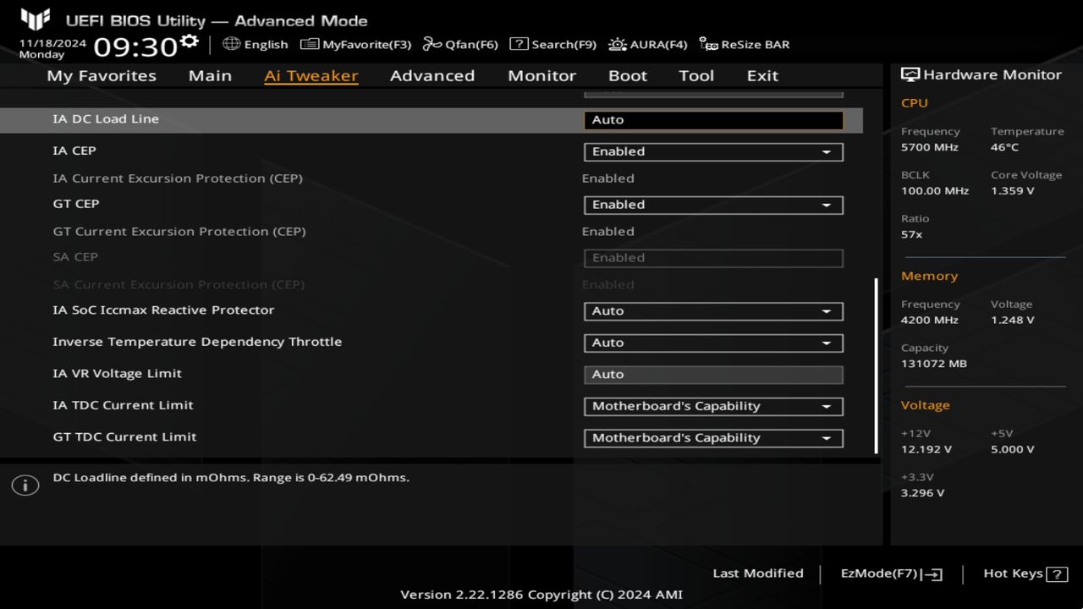The image size is (1083, 609).
Task: Click the English language button
Action: (256, 44)
